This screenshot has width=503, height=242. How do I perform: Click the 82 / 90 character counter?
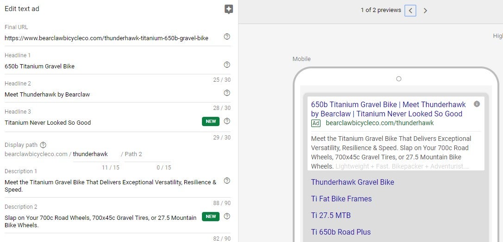[x=222, y=239]
